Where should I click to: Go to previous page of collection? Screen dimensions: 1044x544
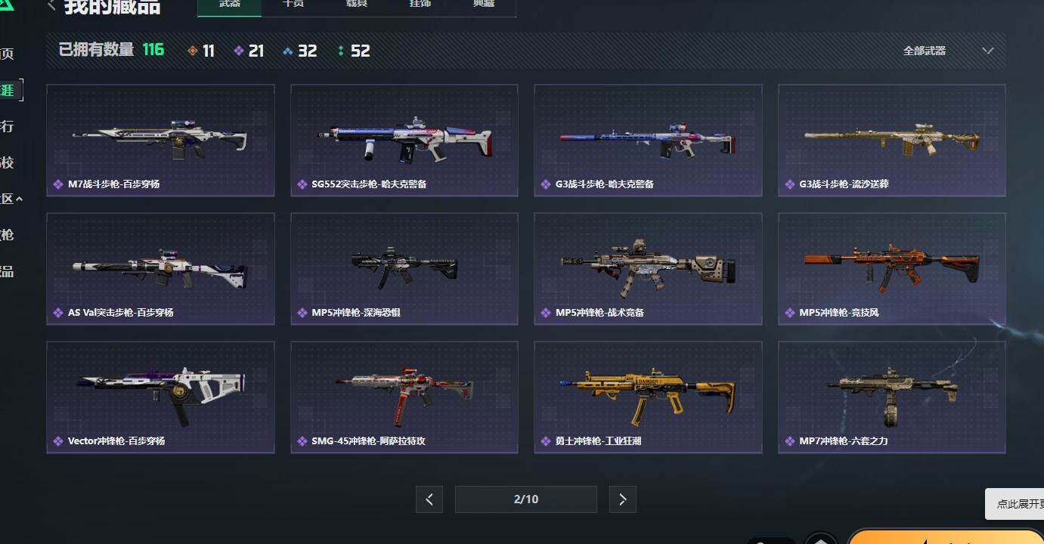pos(429,499)
